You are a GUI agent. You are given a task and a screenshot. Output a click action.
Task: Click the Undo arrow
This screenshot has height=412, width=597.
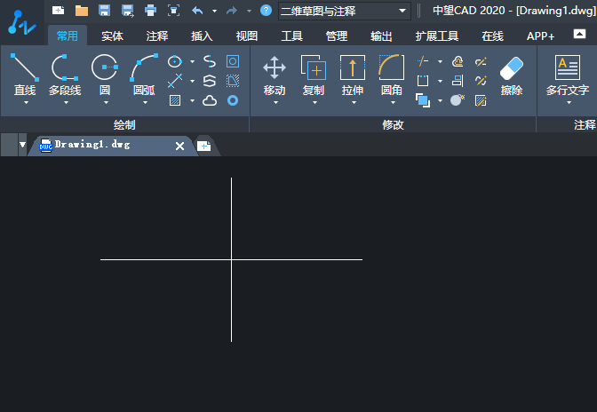point(197,11)
